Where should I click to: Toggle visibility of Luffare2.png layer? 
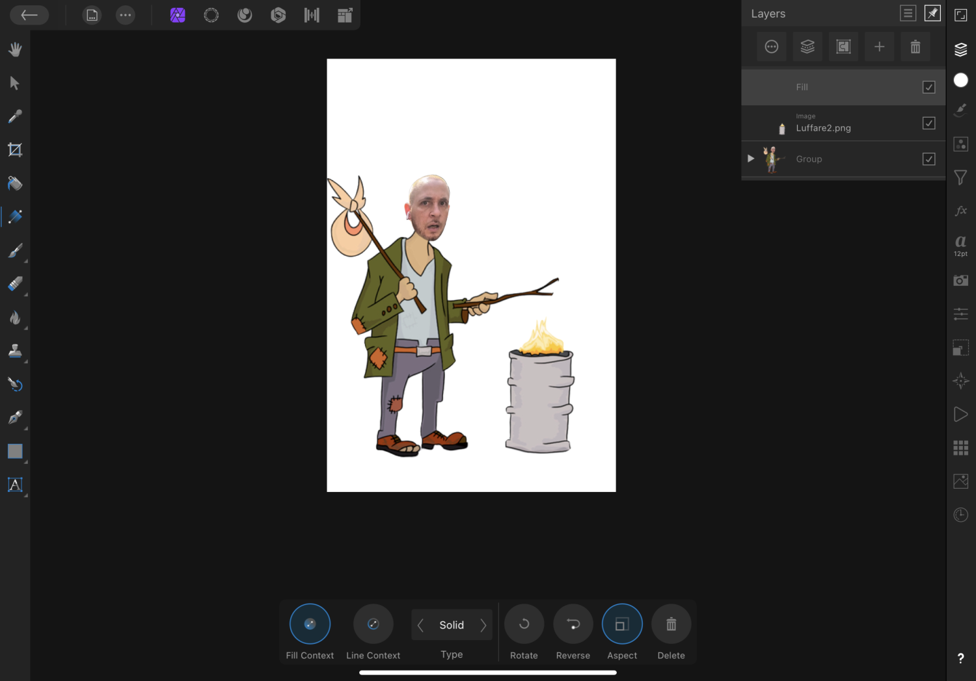pos(929,123)
